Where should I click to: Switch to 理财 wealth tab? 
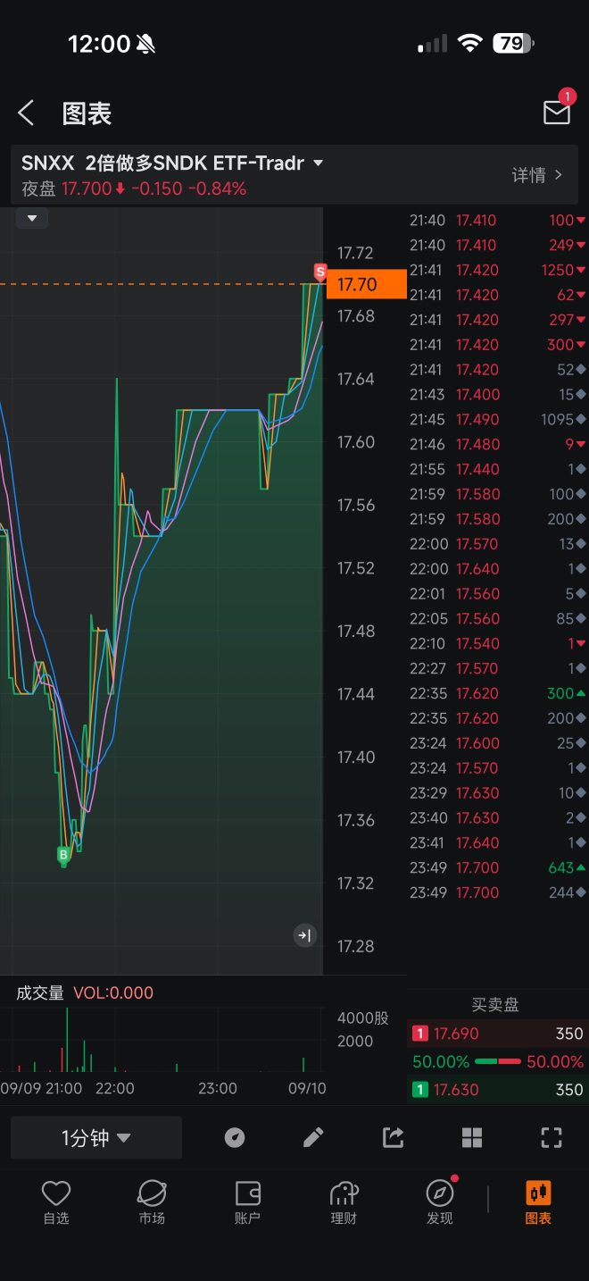click(x=344, y=1201)
